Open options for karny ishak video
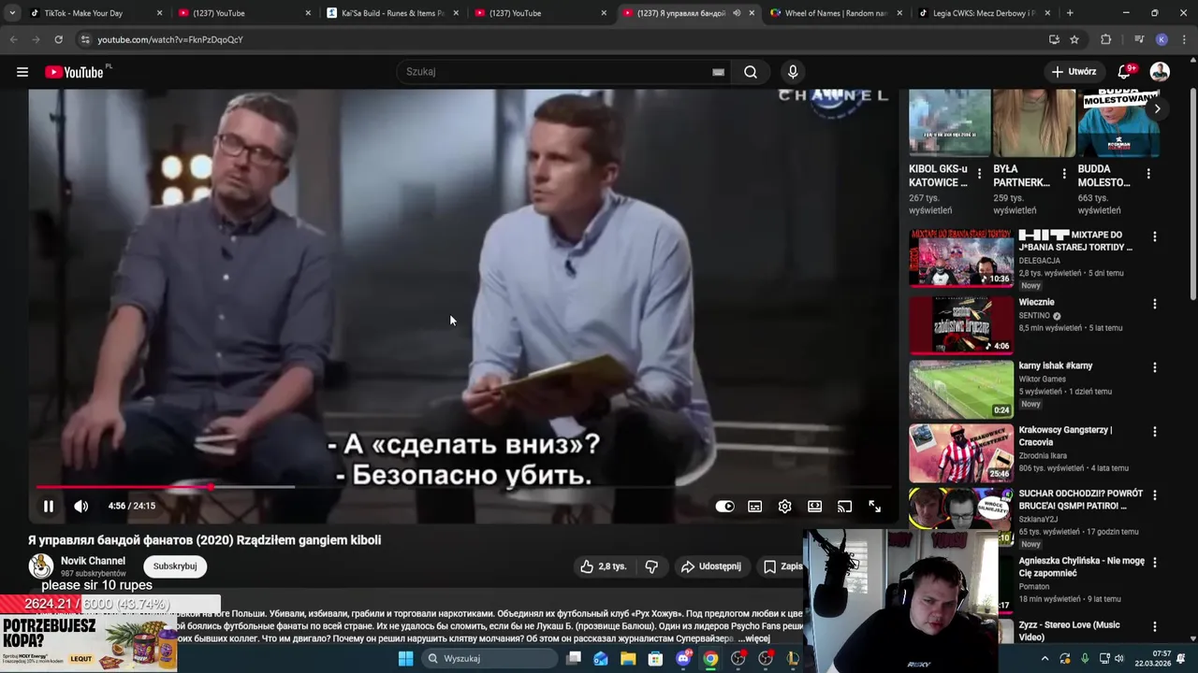The width and height of the screenshot is (1198, 673). click(x=1154, y=367)
